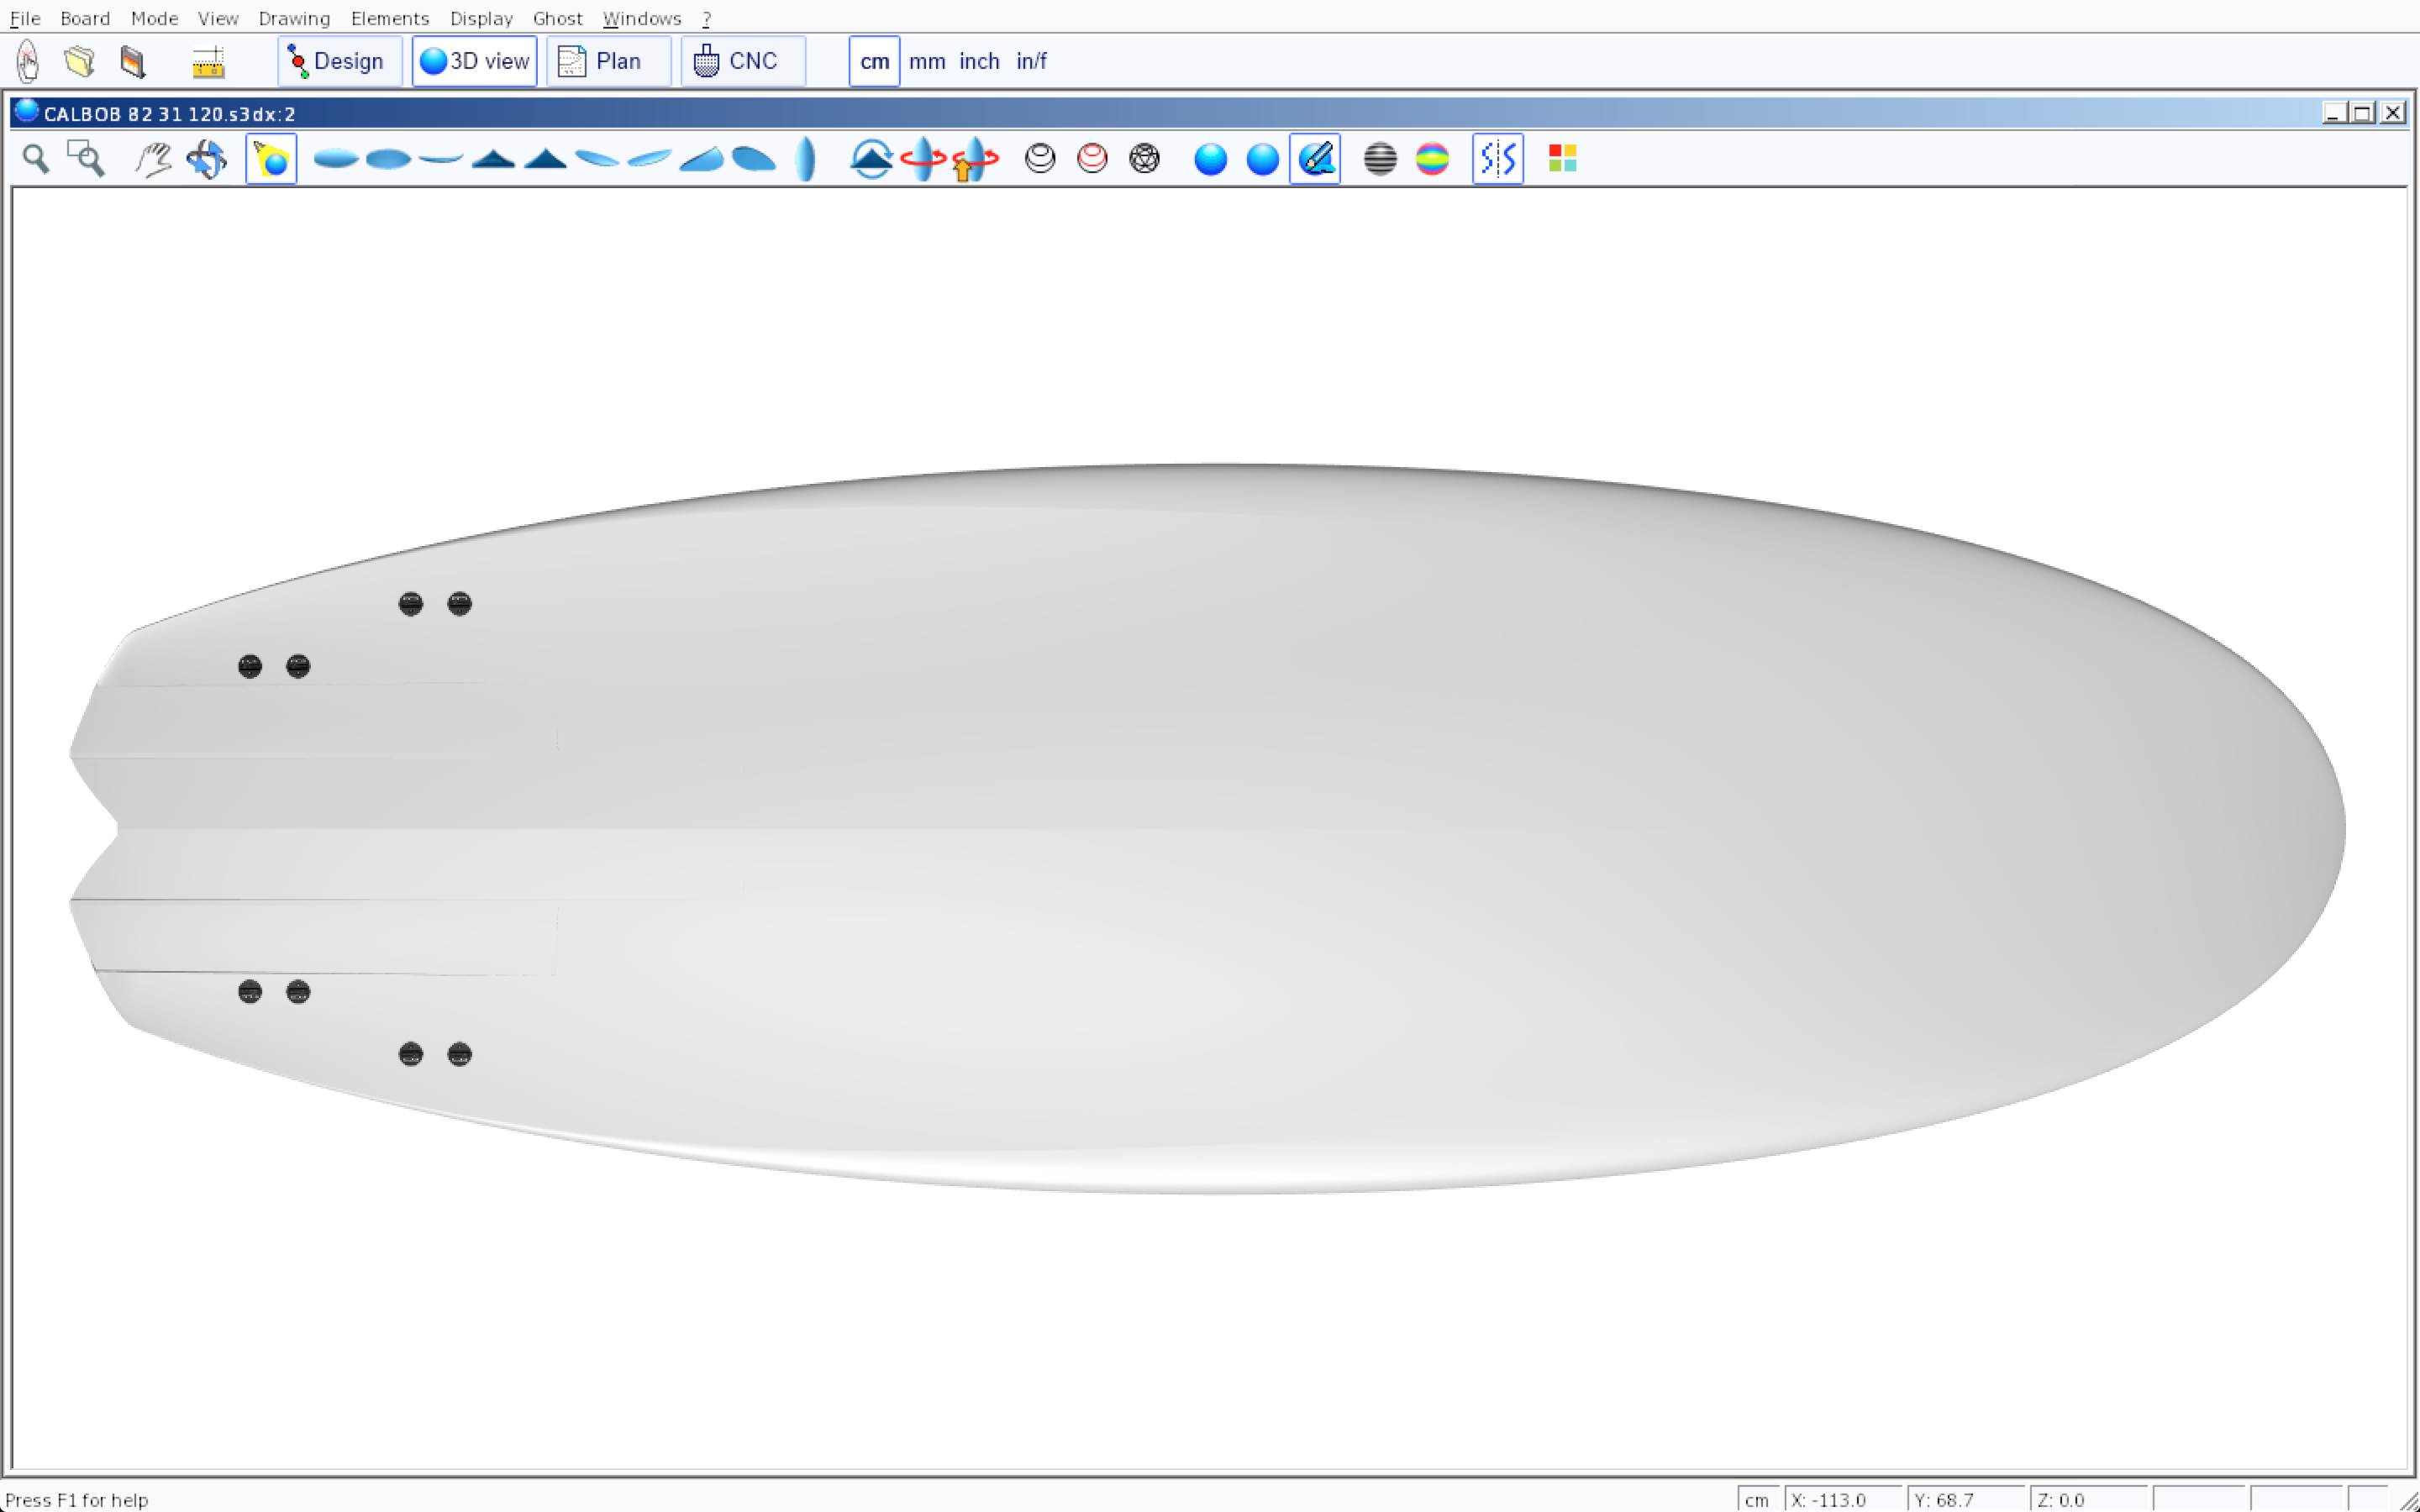The width and height of the screenshot is (2420, 1512).
Task: Switch to vertical nose-on view icon
Action: coord(805,159)
